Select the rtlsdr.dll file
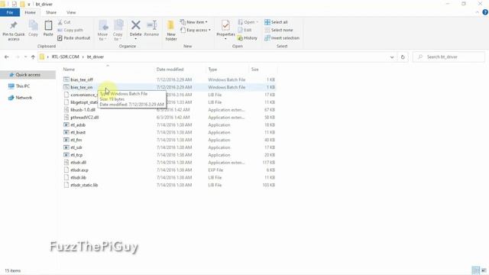The height and width of the screenshot is (275, 489). coord(169,163)
